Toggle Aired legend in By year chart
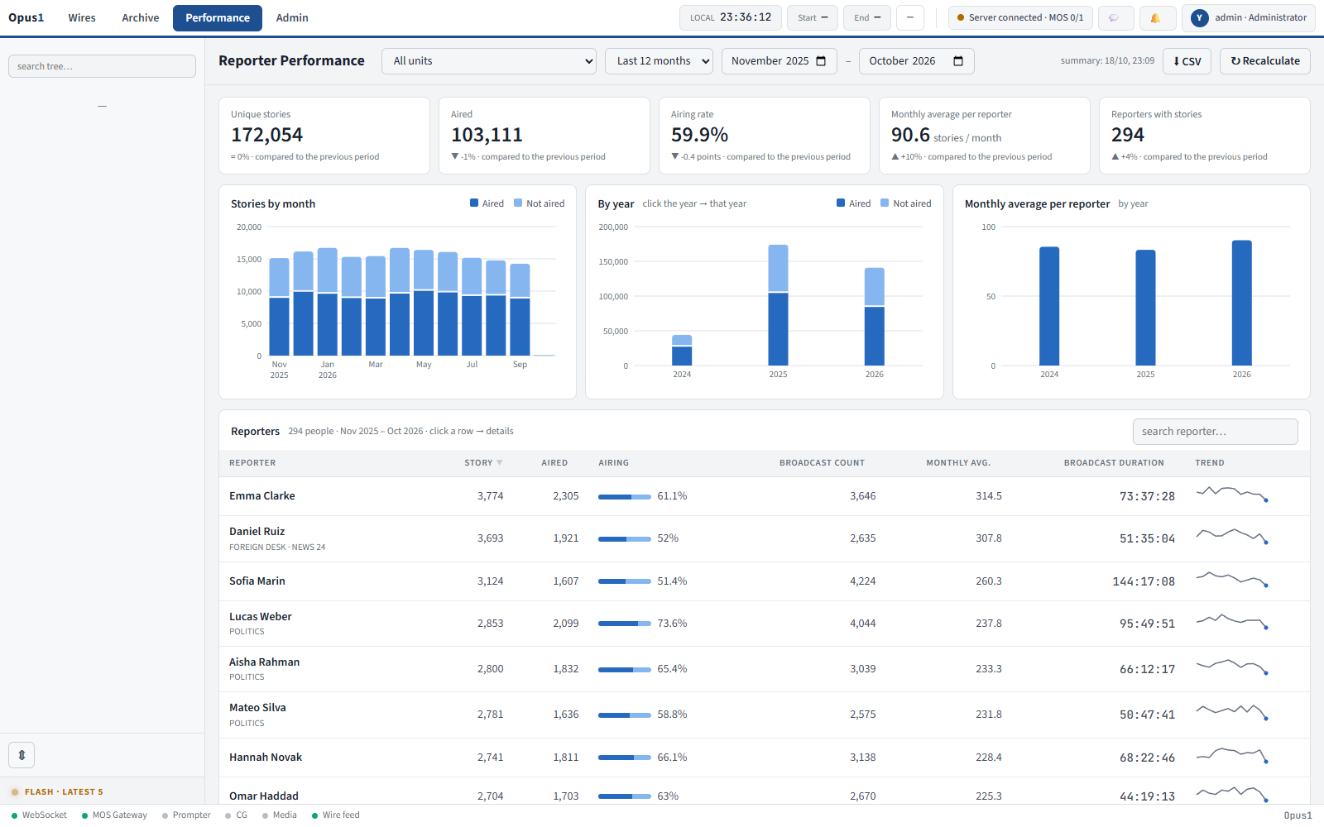This screenshot has width=1324, height=827. (853, 203)
